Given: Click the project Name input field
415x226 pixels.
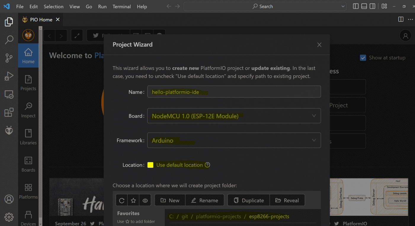Looking at the screenshot, I should tap(234, 92).
